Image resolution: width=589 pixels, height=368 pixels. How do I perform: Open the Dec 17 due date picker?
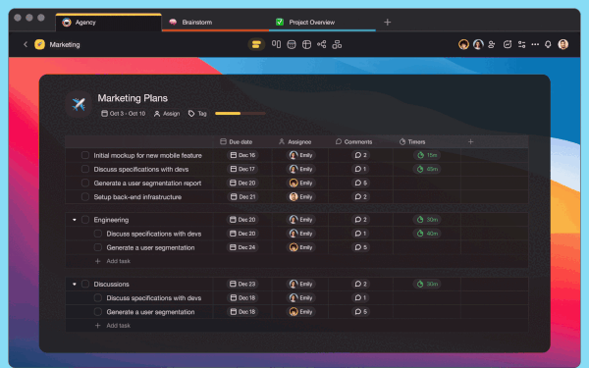coord(242,169)
